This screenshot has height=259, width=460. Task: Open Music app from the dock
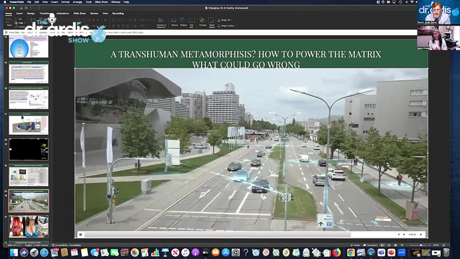(x=185, y=253)
